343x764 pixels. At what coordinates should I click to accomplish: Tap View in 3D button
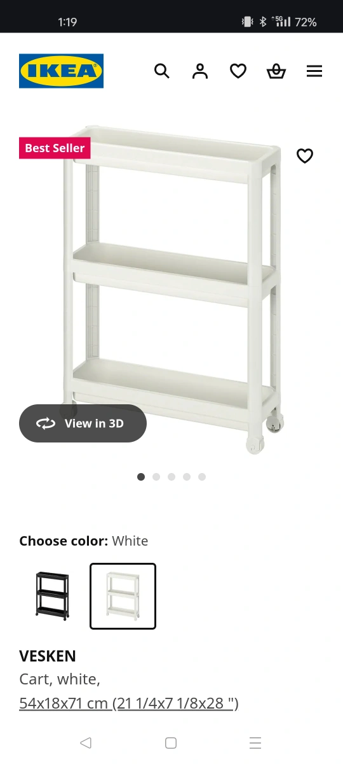[83, 423]
